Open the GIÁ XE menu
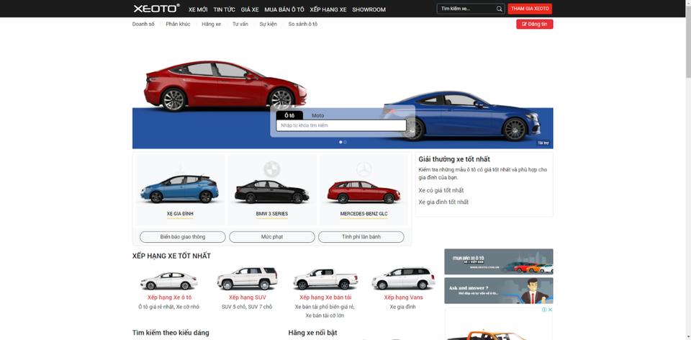691x340 pixels. pyautogui.click(x=250, y=9)
